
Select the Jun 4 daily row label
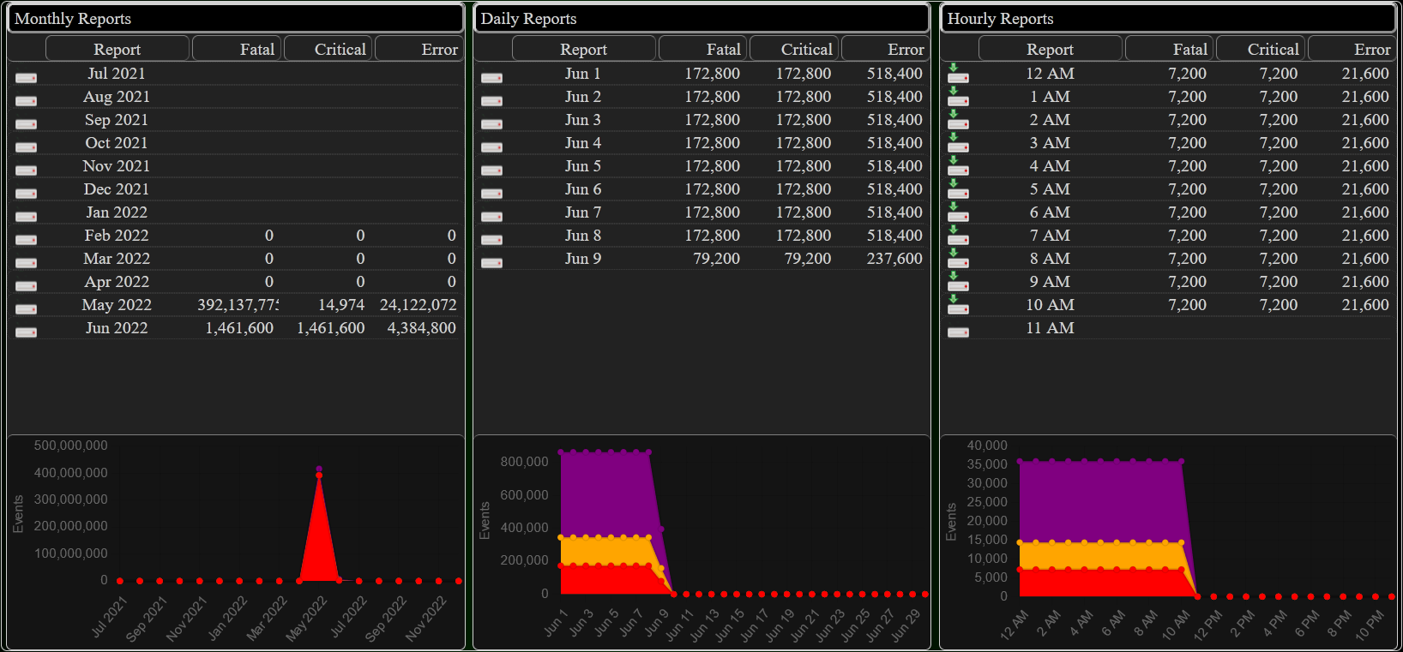(x=583, y=143)
